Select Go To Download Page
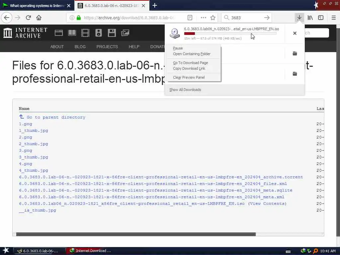Image resolution: width=340 pixels, height=255 pixels. click(x=190, y=63)
